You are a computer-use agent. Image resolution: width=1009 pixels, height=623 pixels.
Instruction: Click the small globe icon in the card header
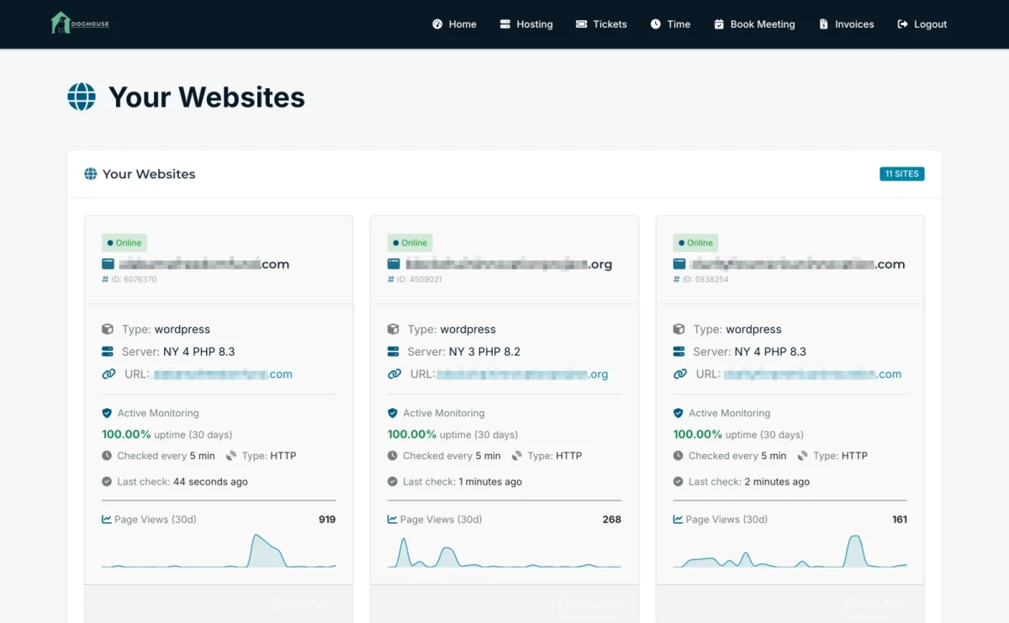click(91, 174)
